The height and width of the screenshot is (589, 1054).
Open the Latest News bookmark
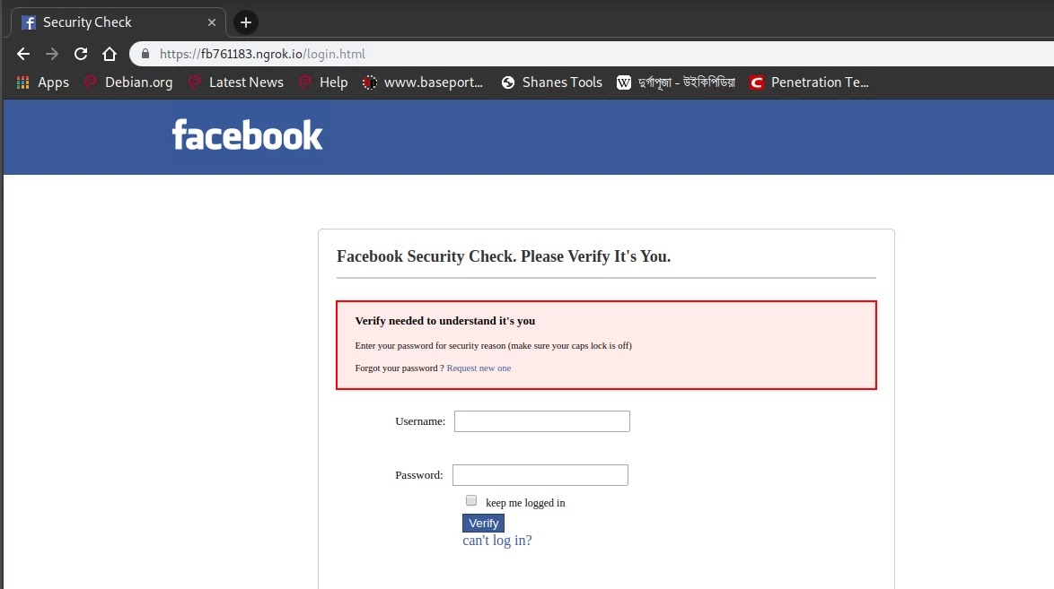pyautogui.click(x=235, y=82)
